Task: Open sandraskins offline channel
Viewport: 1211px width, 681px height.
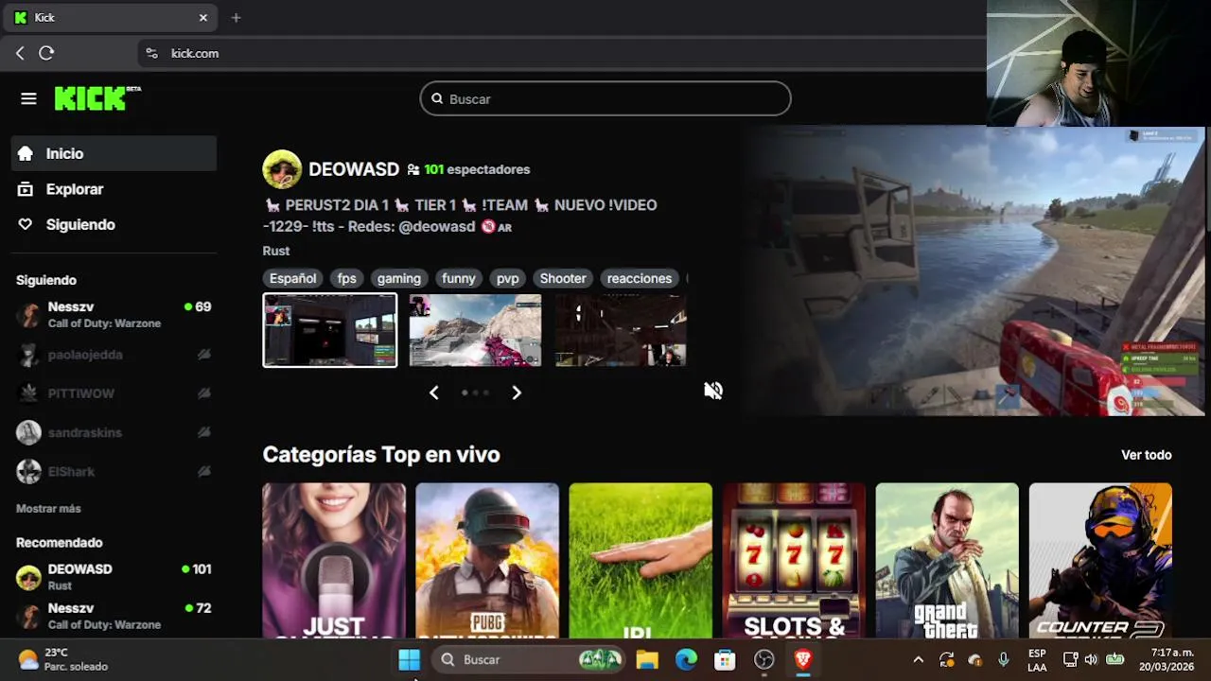Action: [114, 432]
